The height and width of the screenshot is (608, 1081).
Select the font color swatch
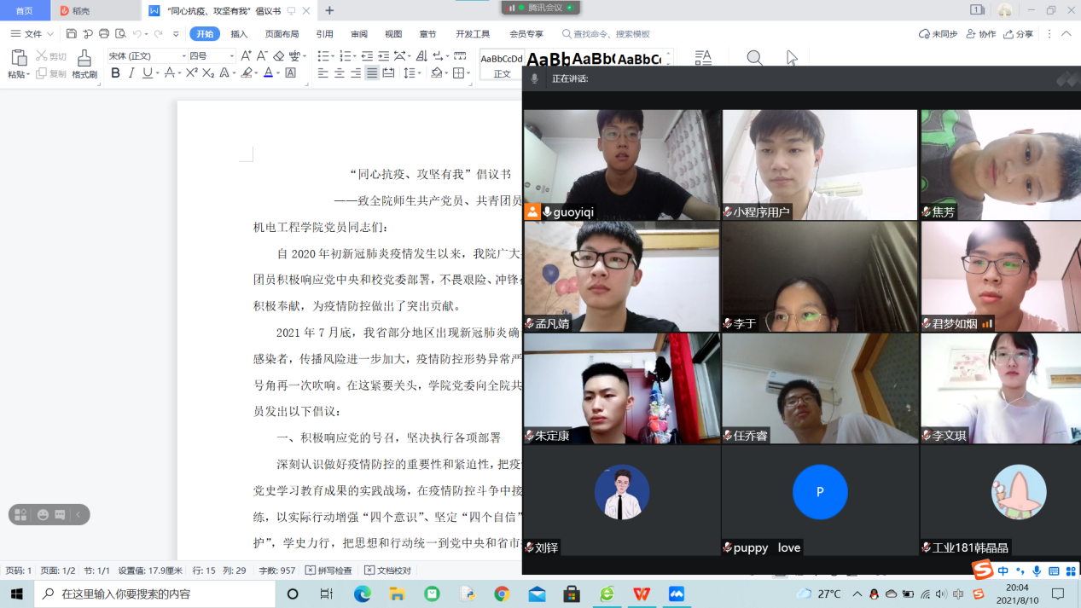click(x=269, y=73)
